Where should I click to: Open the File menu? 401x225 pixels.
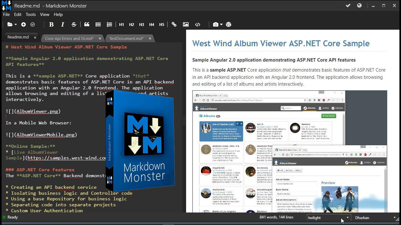click(x=6, y=14)
